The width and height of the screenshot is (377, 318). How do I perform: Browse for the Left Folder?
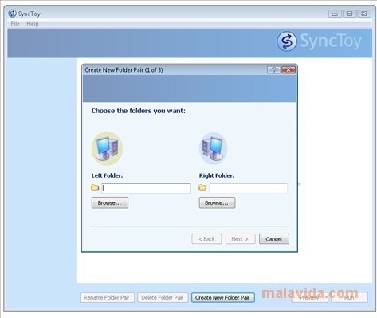110,203
